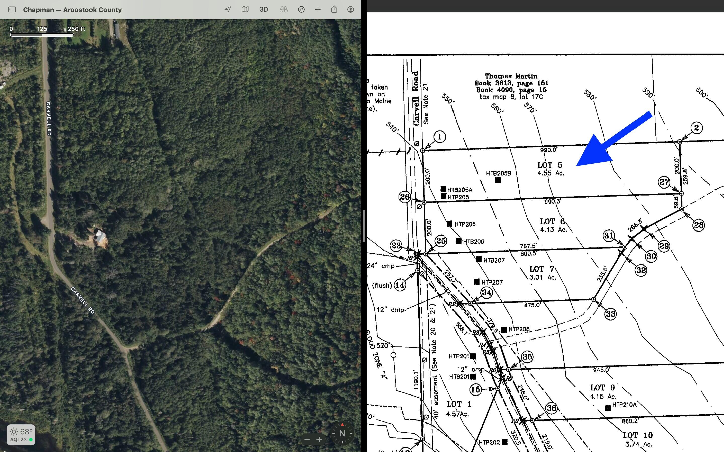Image resolution: width=724 pixels, height=452 pixels.
Task: Click the HTP210A marker label
Action: (624, 405)
